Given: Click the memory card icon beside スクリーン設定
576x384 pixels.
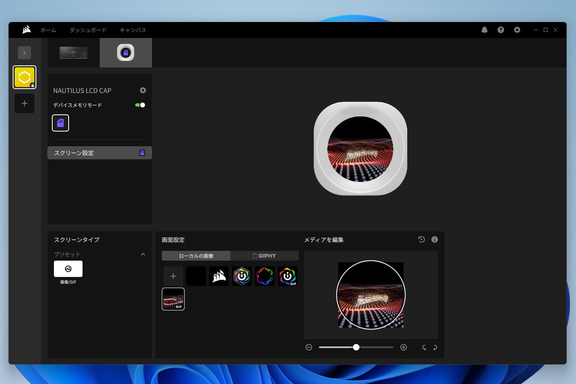Looking at the screenshot, I should tap(142, 153).
